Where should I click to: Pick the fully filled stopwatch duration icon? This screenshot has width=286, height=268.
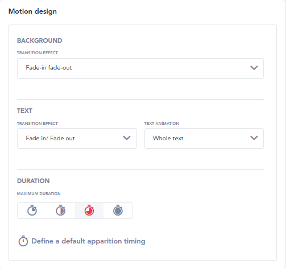(118, 210)
